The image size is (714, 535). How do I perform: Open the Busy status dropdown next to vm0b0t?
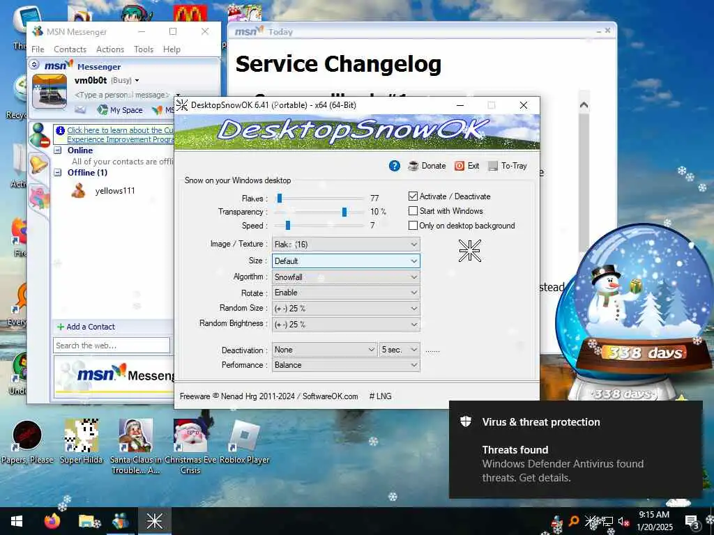[125, 81]
